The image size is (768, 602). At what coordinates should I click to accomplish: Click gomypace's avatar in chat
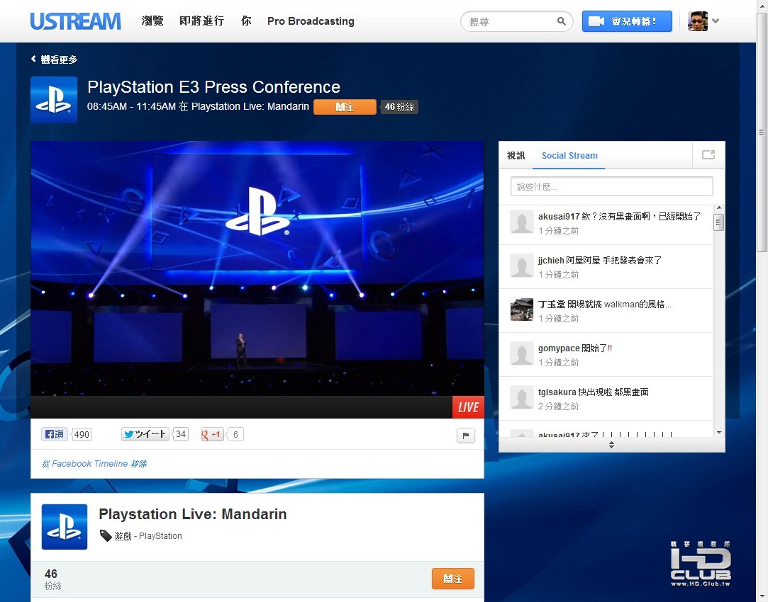point(522,353)
